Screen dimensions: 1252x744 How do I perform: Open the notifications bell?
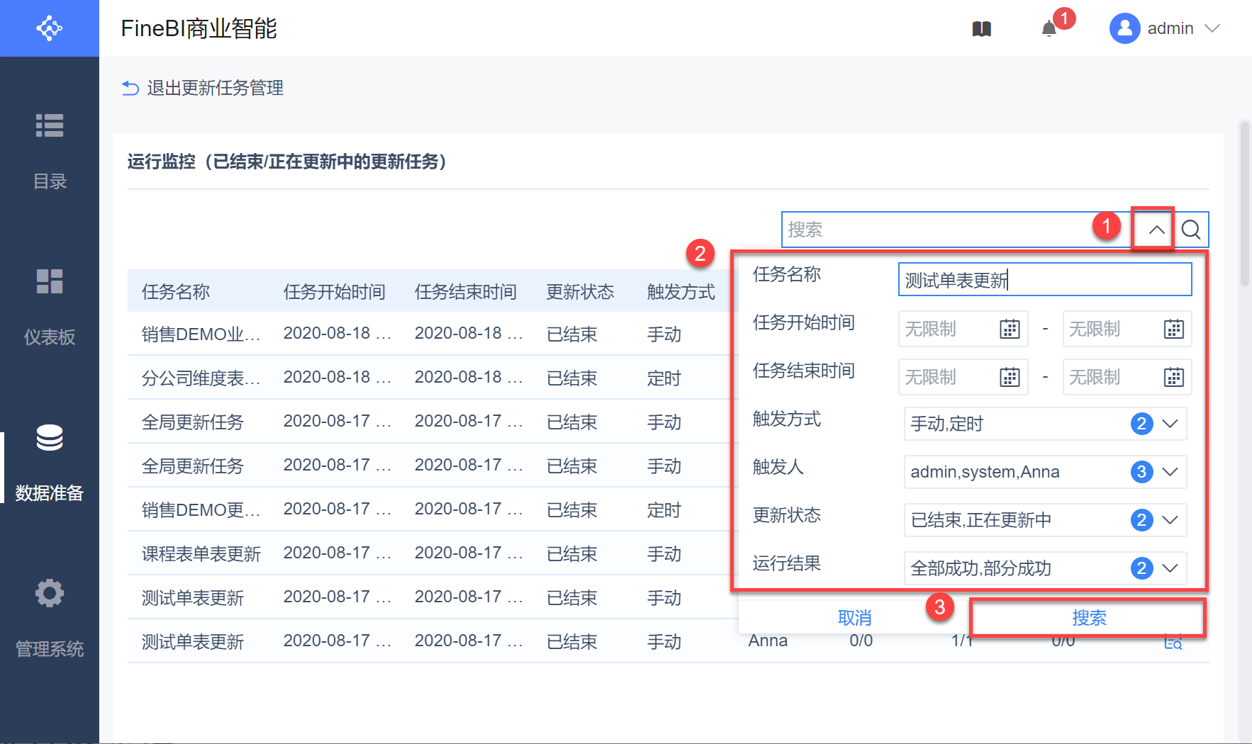1049,29
